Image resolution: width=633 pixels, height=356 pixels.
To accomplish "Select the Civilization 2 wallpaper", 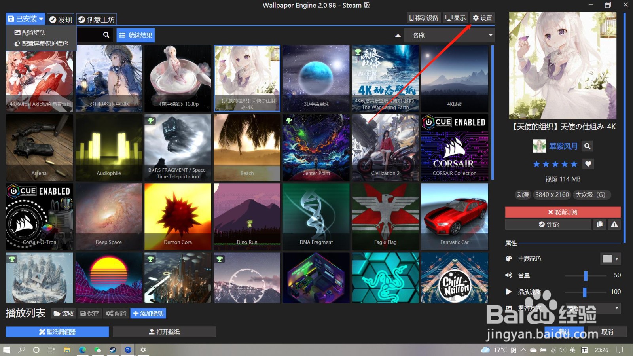I will point(385,148).
